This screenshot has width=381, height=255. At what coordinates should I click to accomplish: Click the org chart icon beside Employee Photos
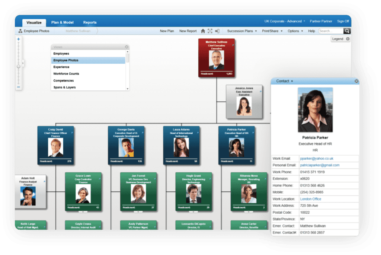pos(20,31)
